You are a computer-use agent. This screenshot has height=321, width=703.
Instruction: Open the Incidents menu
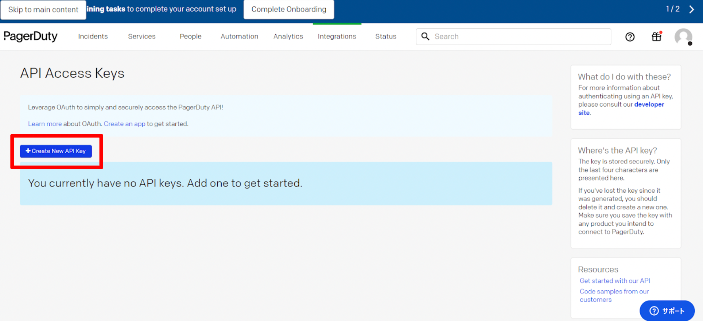click(93, 36)
